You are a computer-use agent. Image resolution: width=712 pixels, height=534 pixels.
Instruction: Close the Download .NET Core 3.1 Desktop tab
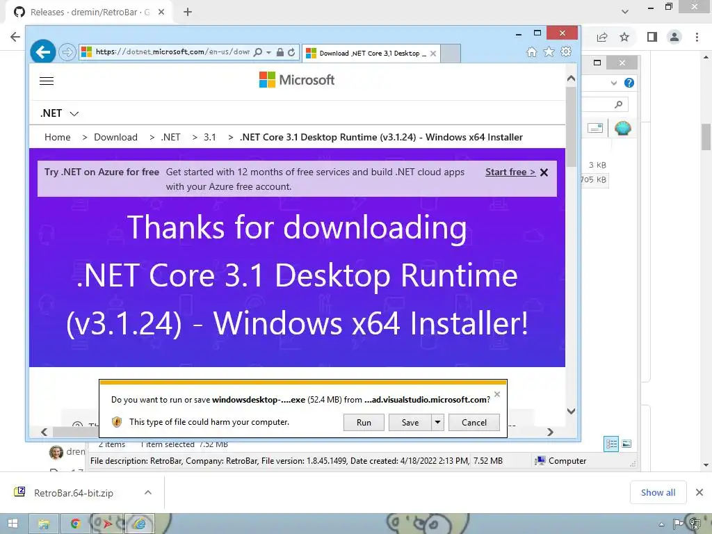click(x=433, y=54)
